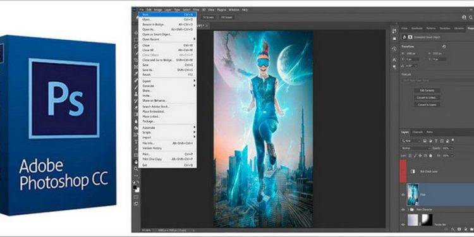
Task: Click foreground/background color swatch
Action: pos(136,188)
